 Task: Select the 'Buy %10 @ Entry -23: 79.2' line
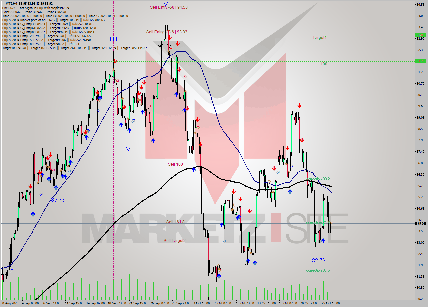(46, 36)
